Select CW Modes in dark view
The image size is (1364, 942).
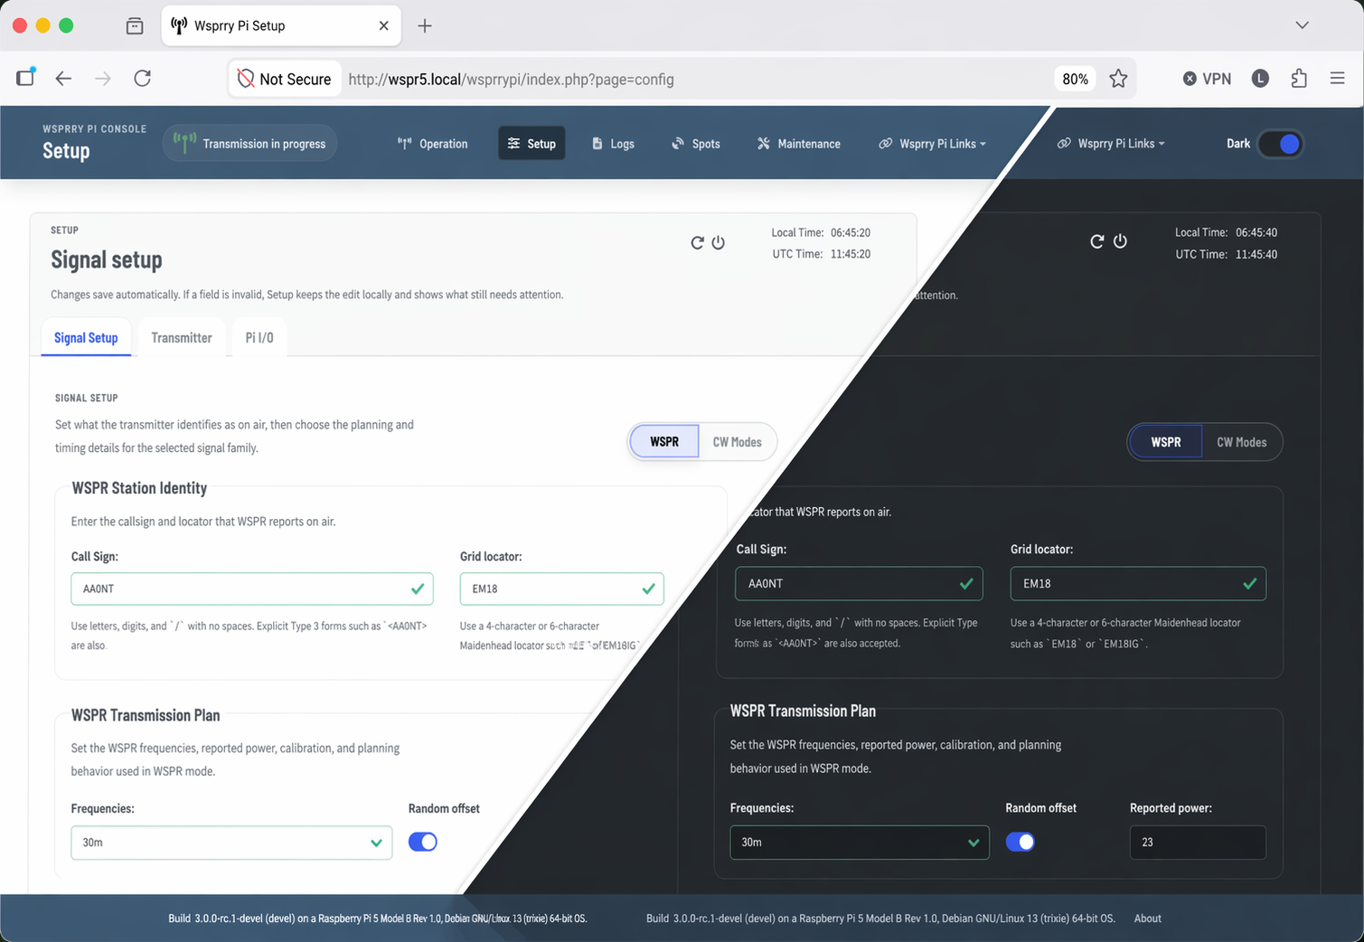(1241, 442)
